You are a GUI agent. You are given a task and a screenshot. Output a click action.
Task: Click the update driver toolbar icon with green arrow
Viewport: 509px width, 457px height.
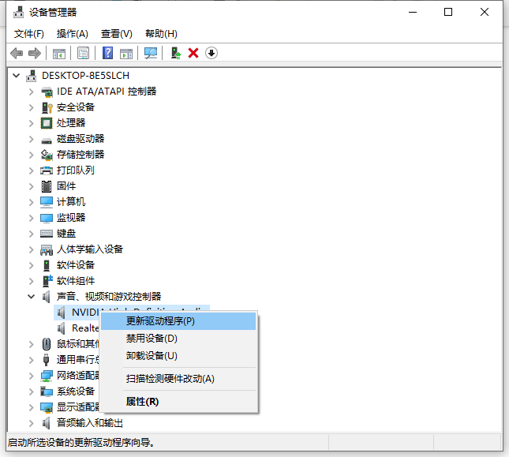click(176, 53)
